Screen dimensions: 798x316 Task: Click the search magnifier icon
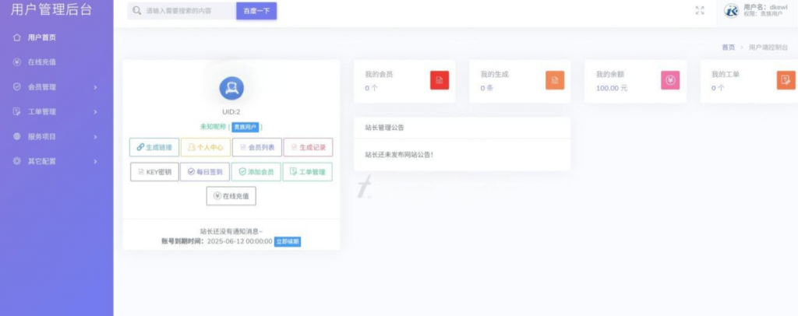(x=136, y=11)
